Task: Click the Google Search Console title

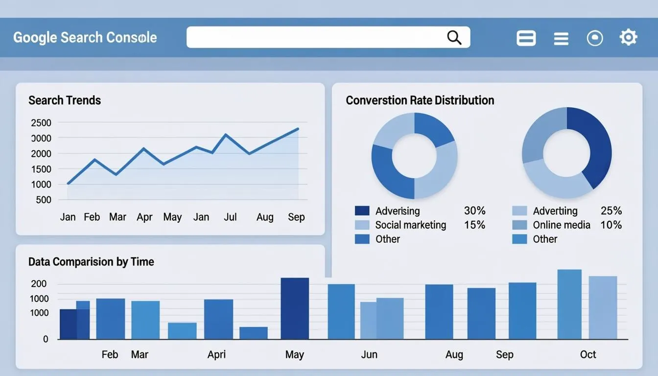Action: [x=85, y=37]
